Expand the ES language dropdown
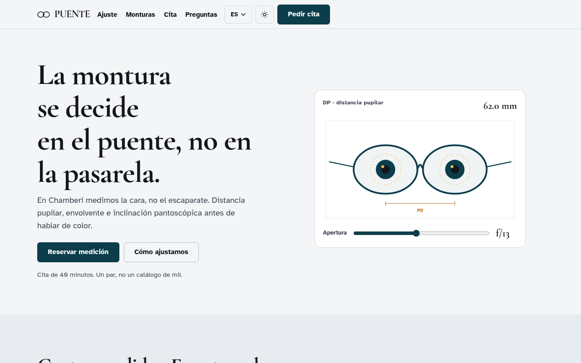Viewport: 581px width, 363px height. [238, 15]
